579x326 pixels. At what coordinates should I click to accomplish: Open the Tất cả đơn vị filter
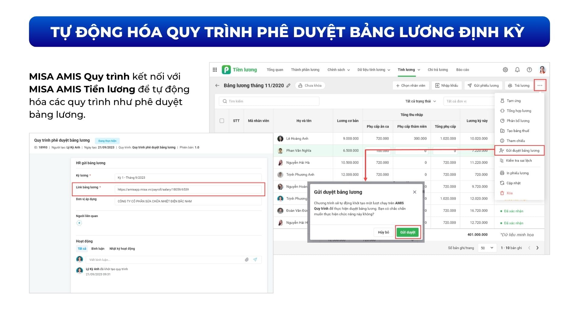tap(469, 101)
